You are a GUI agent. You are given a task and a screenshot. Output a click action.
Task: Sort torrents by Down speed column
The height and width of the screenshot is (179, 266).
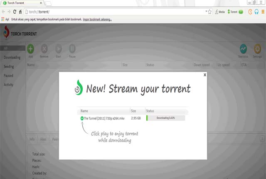click(202, 65)
